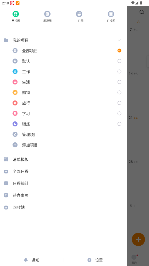Tap the 我的 profile tab avatar
Image resolution: width=149 pixels, height=266 pixels.
click(x=134, y=257)
